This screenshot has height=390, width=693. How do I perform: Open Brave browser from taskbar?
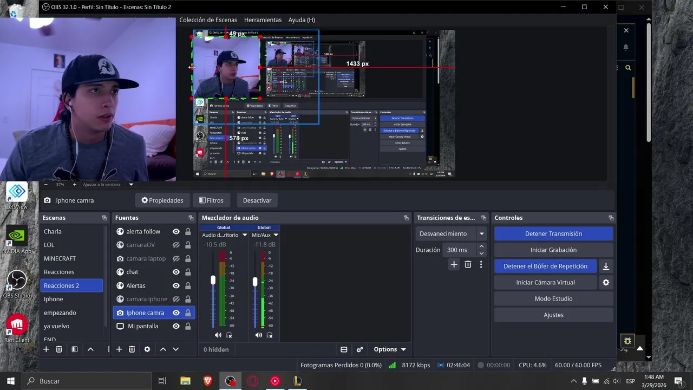(208, 381)
